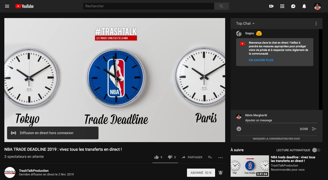
Task: Click the Diffusion en direct hors connexion banner
Action: pyautogui.click(x=52, y=133)
